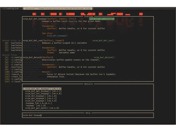
Task: Select result nvim_buf_del_keymap() [v0.4.0]
Action: pyautogui.click(x=42, y=89)
